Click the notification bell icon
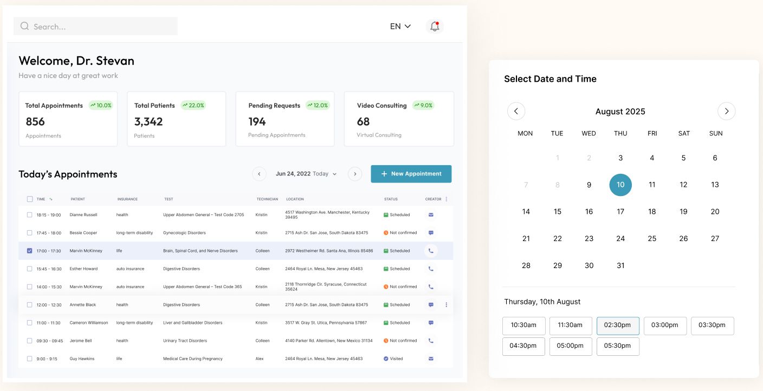Viewport: 763px width, 391px height. point(434,26)
